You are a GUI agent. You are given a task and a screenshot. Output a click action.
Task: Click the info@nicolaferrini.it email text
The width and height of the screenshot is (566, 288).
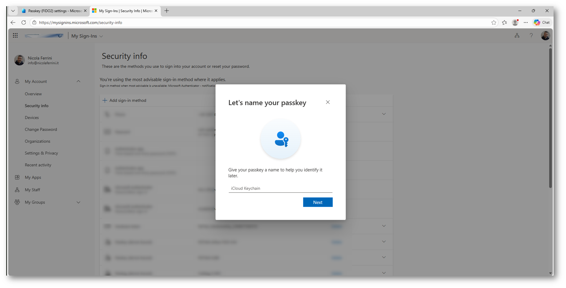[x=43, y=63]
